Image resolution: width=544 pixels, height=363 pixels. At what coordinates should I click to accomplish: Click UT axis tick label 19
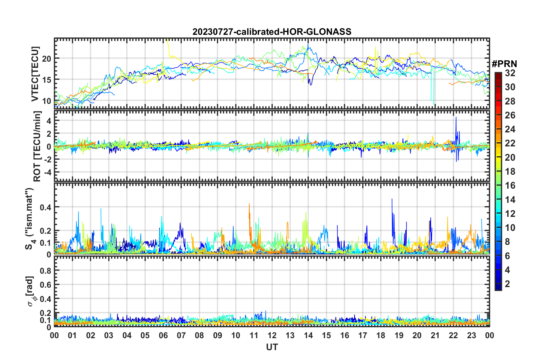399,336
